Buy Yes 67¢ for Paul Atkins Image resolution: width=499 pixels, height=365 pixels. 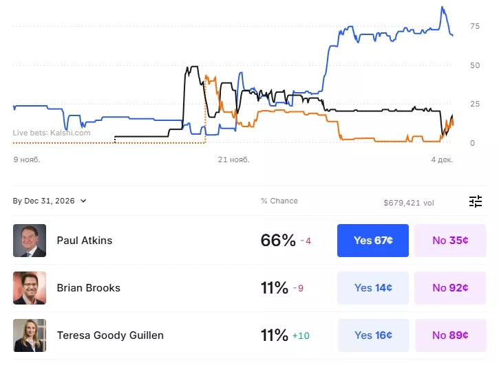(x=372, y=241)
